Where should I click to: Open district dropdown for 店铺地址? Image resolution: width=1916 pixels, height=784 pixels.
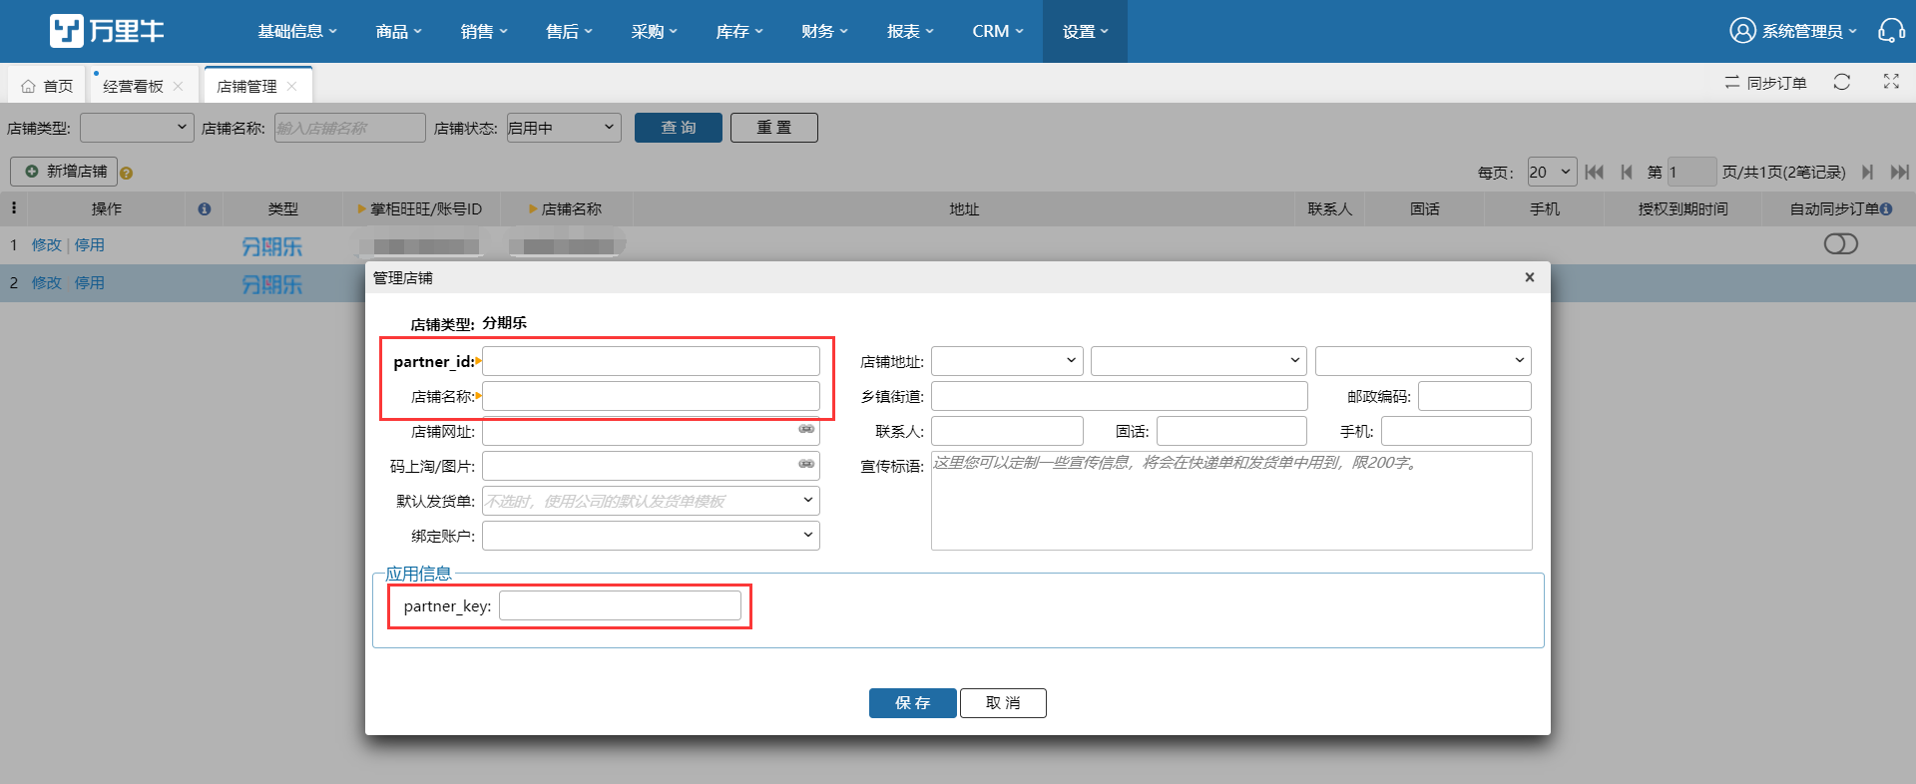[1423, 360]
